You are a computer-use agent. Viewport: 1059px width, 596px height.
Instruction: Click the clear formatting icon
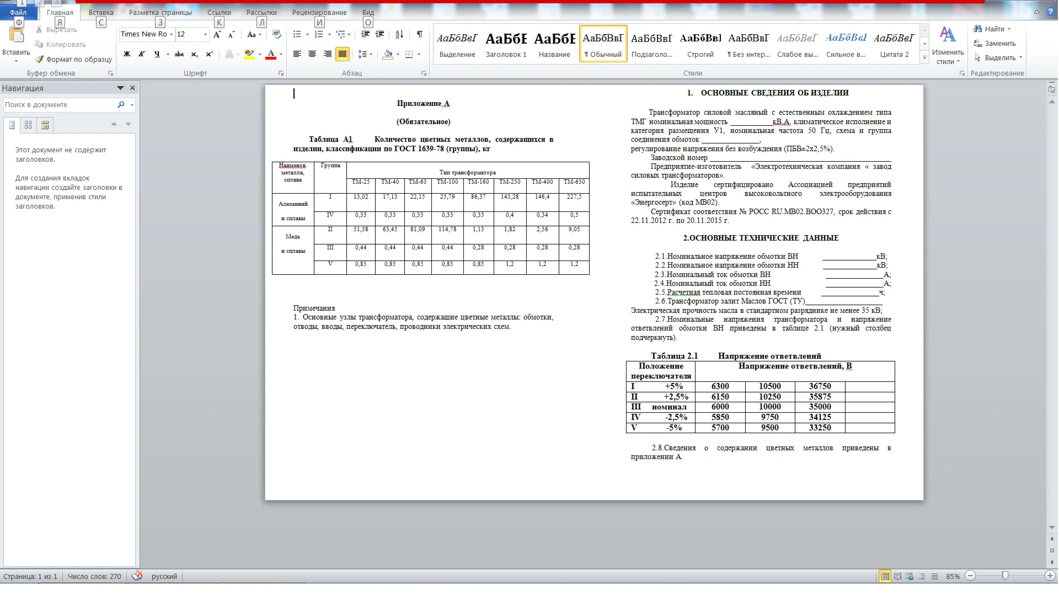pos(277,34)
